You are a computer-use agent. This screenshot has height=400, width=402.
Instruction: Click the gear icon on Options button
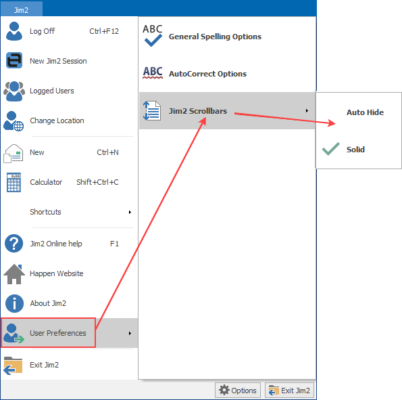pos(224,391)
